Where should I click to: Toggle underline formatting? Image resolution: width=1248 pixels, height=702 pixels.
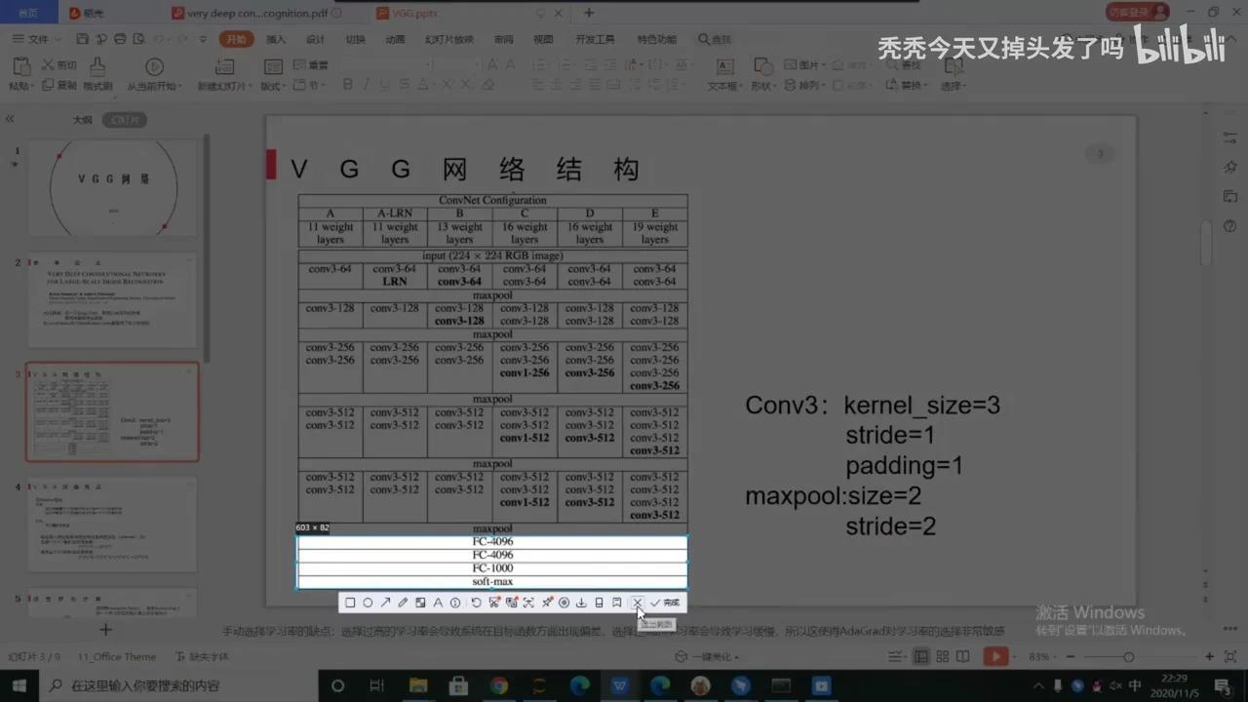coord(383,85)
